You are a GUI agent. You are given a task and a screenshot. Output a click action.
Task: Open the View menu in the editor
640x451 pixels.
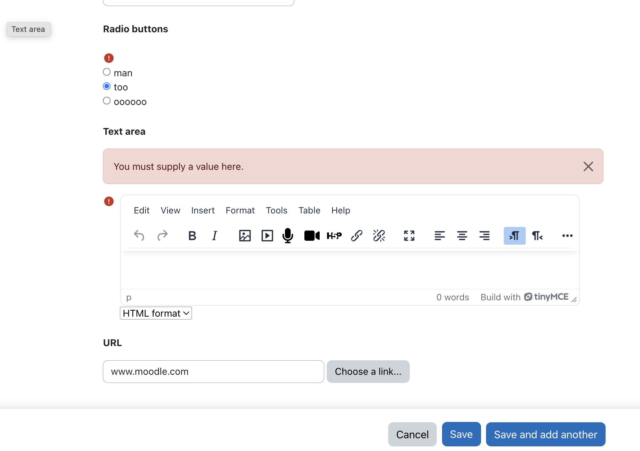(170, 210)
